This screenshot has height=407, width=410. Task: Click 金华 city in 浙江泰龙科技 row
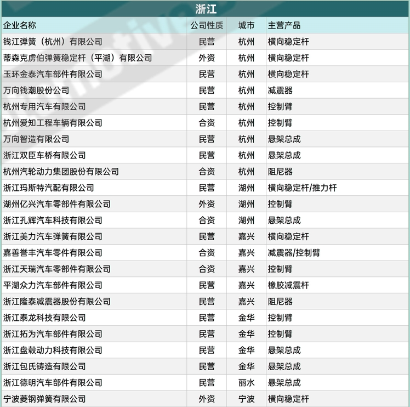coord(246,318)
